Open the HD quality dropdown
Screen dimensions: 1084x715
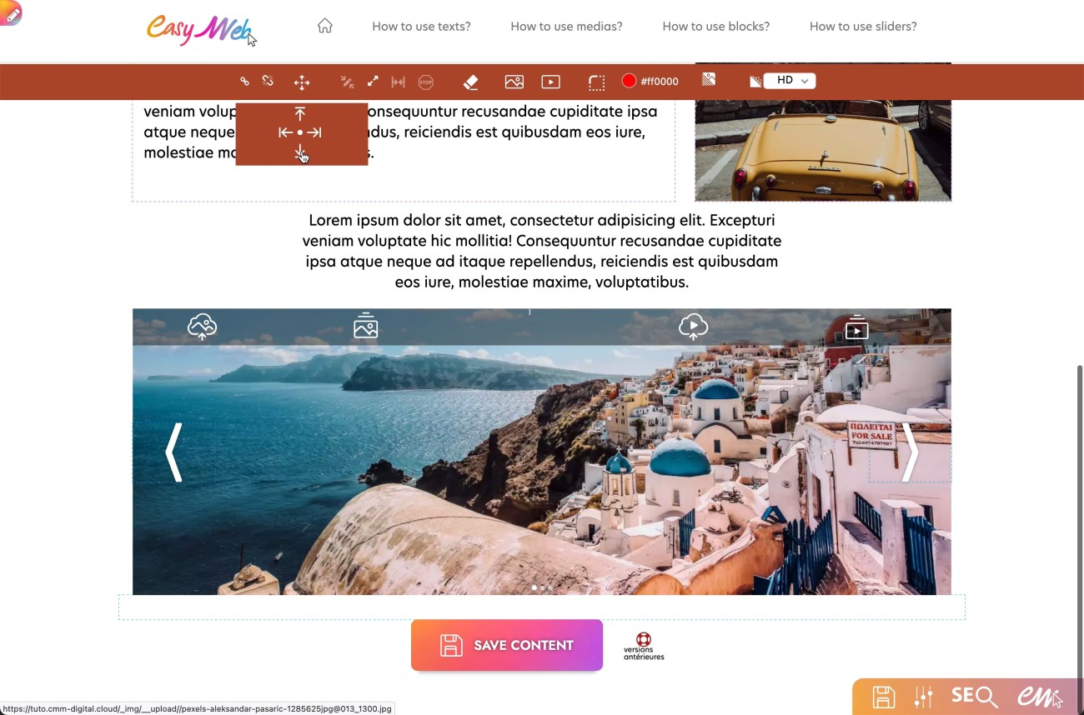(789, 81)
